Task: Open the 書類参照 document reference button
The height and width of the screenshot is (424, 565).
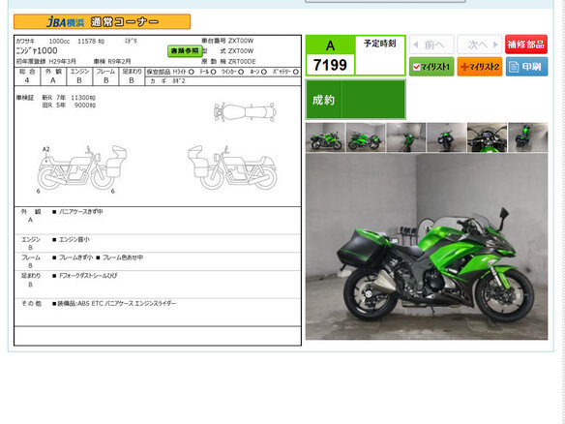Action: coord(185,51)
